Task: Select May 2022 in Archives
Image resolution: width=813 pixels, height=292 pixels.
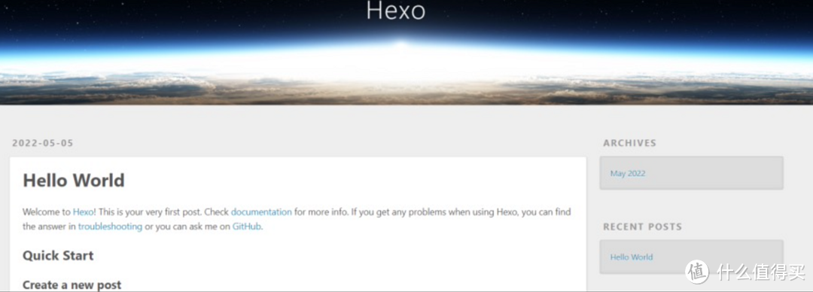Action: pos(628,173)
